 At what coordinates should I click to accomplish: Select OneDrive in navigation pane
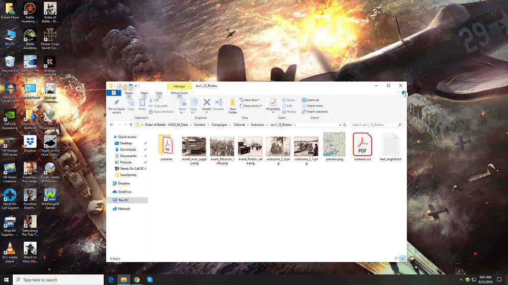pyautogui.click(x=125, y=192)
